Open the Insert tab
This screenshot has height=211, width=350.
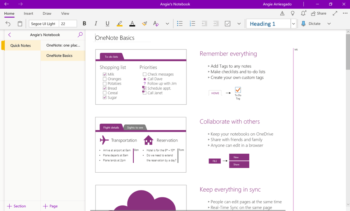tap(28, 14)
